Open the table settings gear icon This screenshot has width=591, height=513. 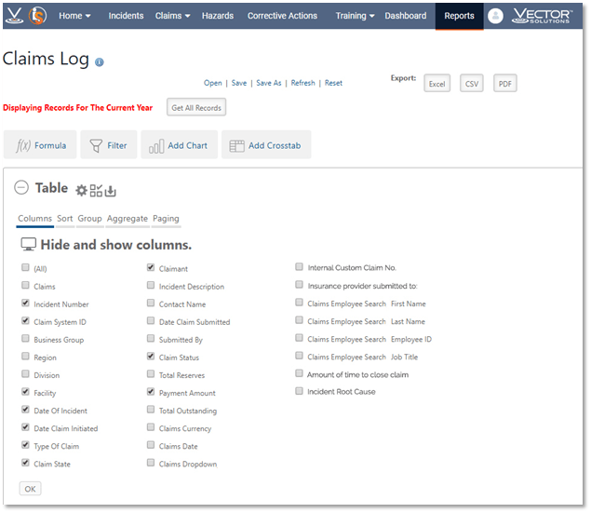click(81, 190)
